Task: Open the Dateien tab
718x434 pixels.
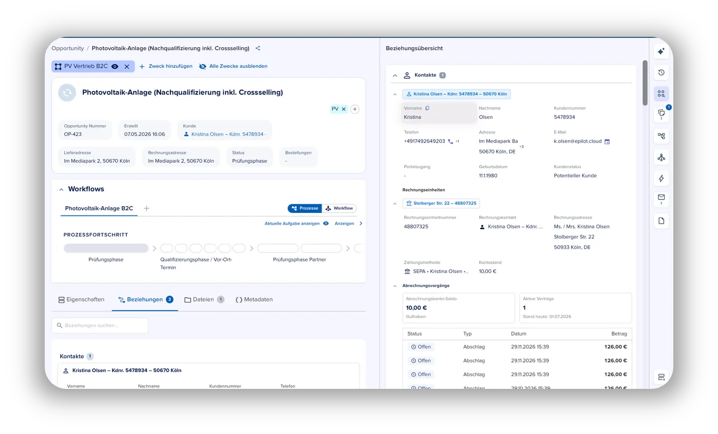Action: pyautogui.click(x=204, y=300)
